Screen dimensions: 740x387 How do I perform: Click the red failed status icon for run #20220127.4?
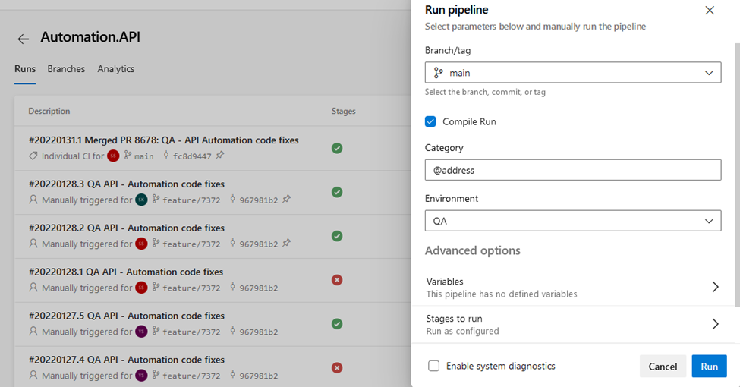[x=337, y=367]
